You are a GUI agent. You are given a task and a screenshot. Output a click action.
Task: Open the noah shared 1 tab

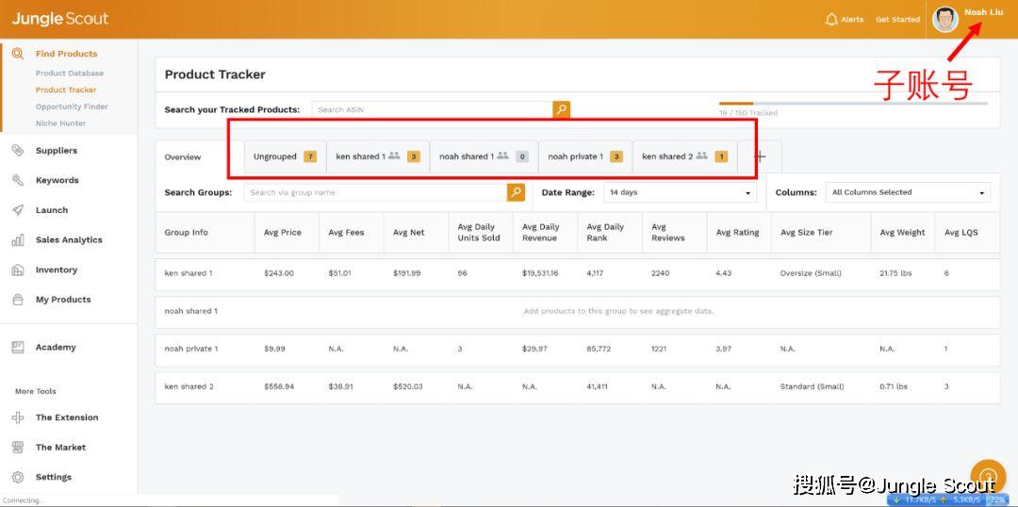point(484,156)
